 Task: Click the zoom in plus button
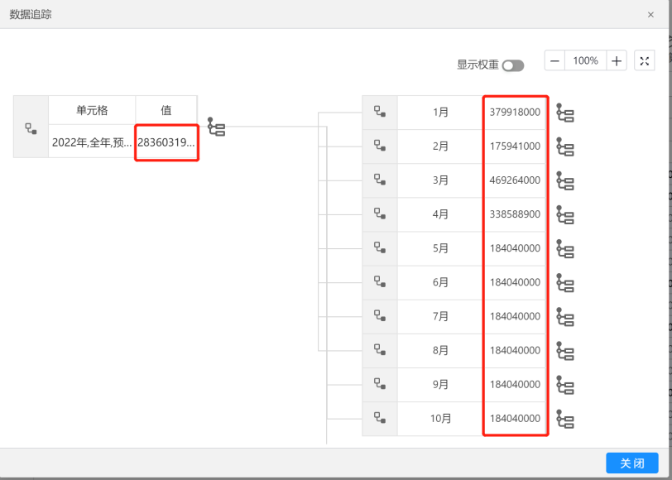tap(617, 61)
